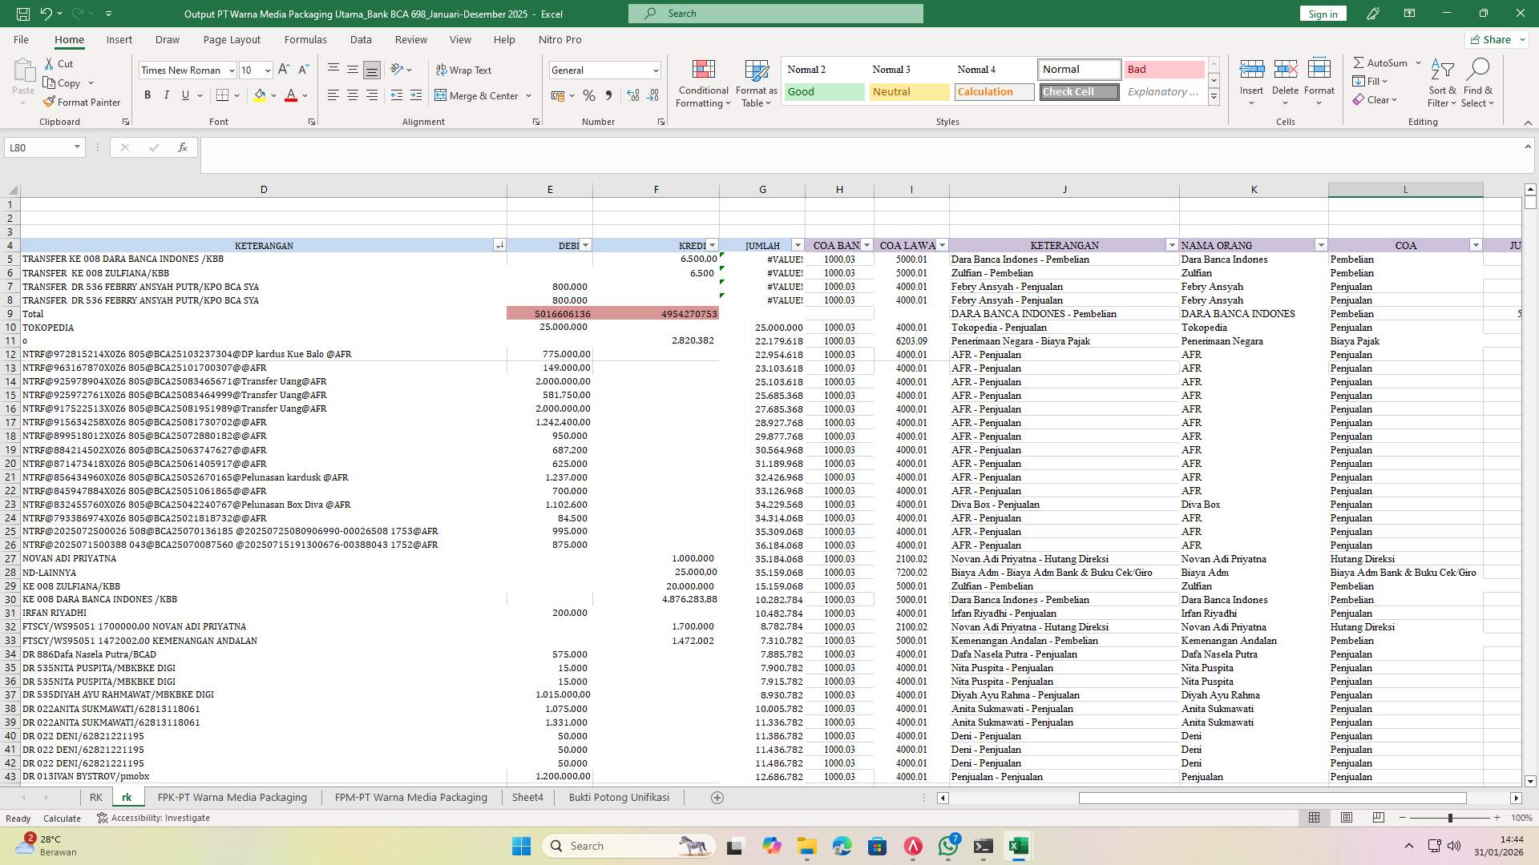The image size is (1539, 865).
Task: Click the font color red swatch
Action: coord(291,95)
